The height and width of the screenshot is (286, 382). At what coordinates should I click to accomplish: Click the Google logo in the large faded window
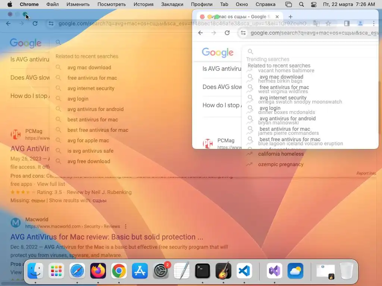[x=26, y=43]
